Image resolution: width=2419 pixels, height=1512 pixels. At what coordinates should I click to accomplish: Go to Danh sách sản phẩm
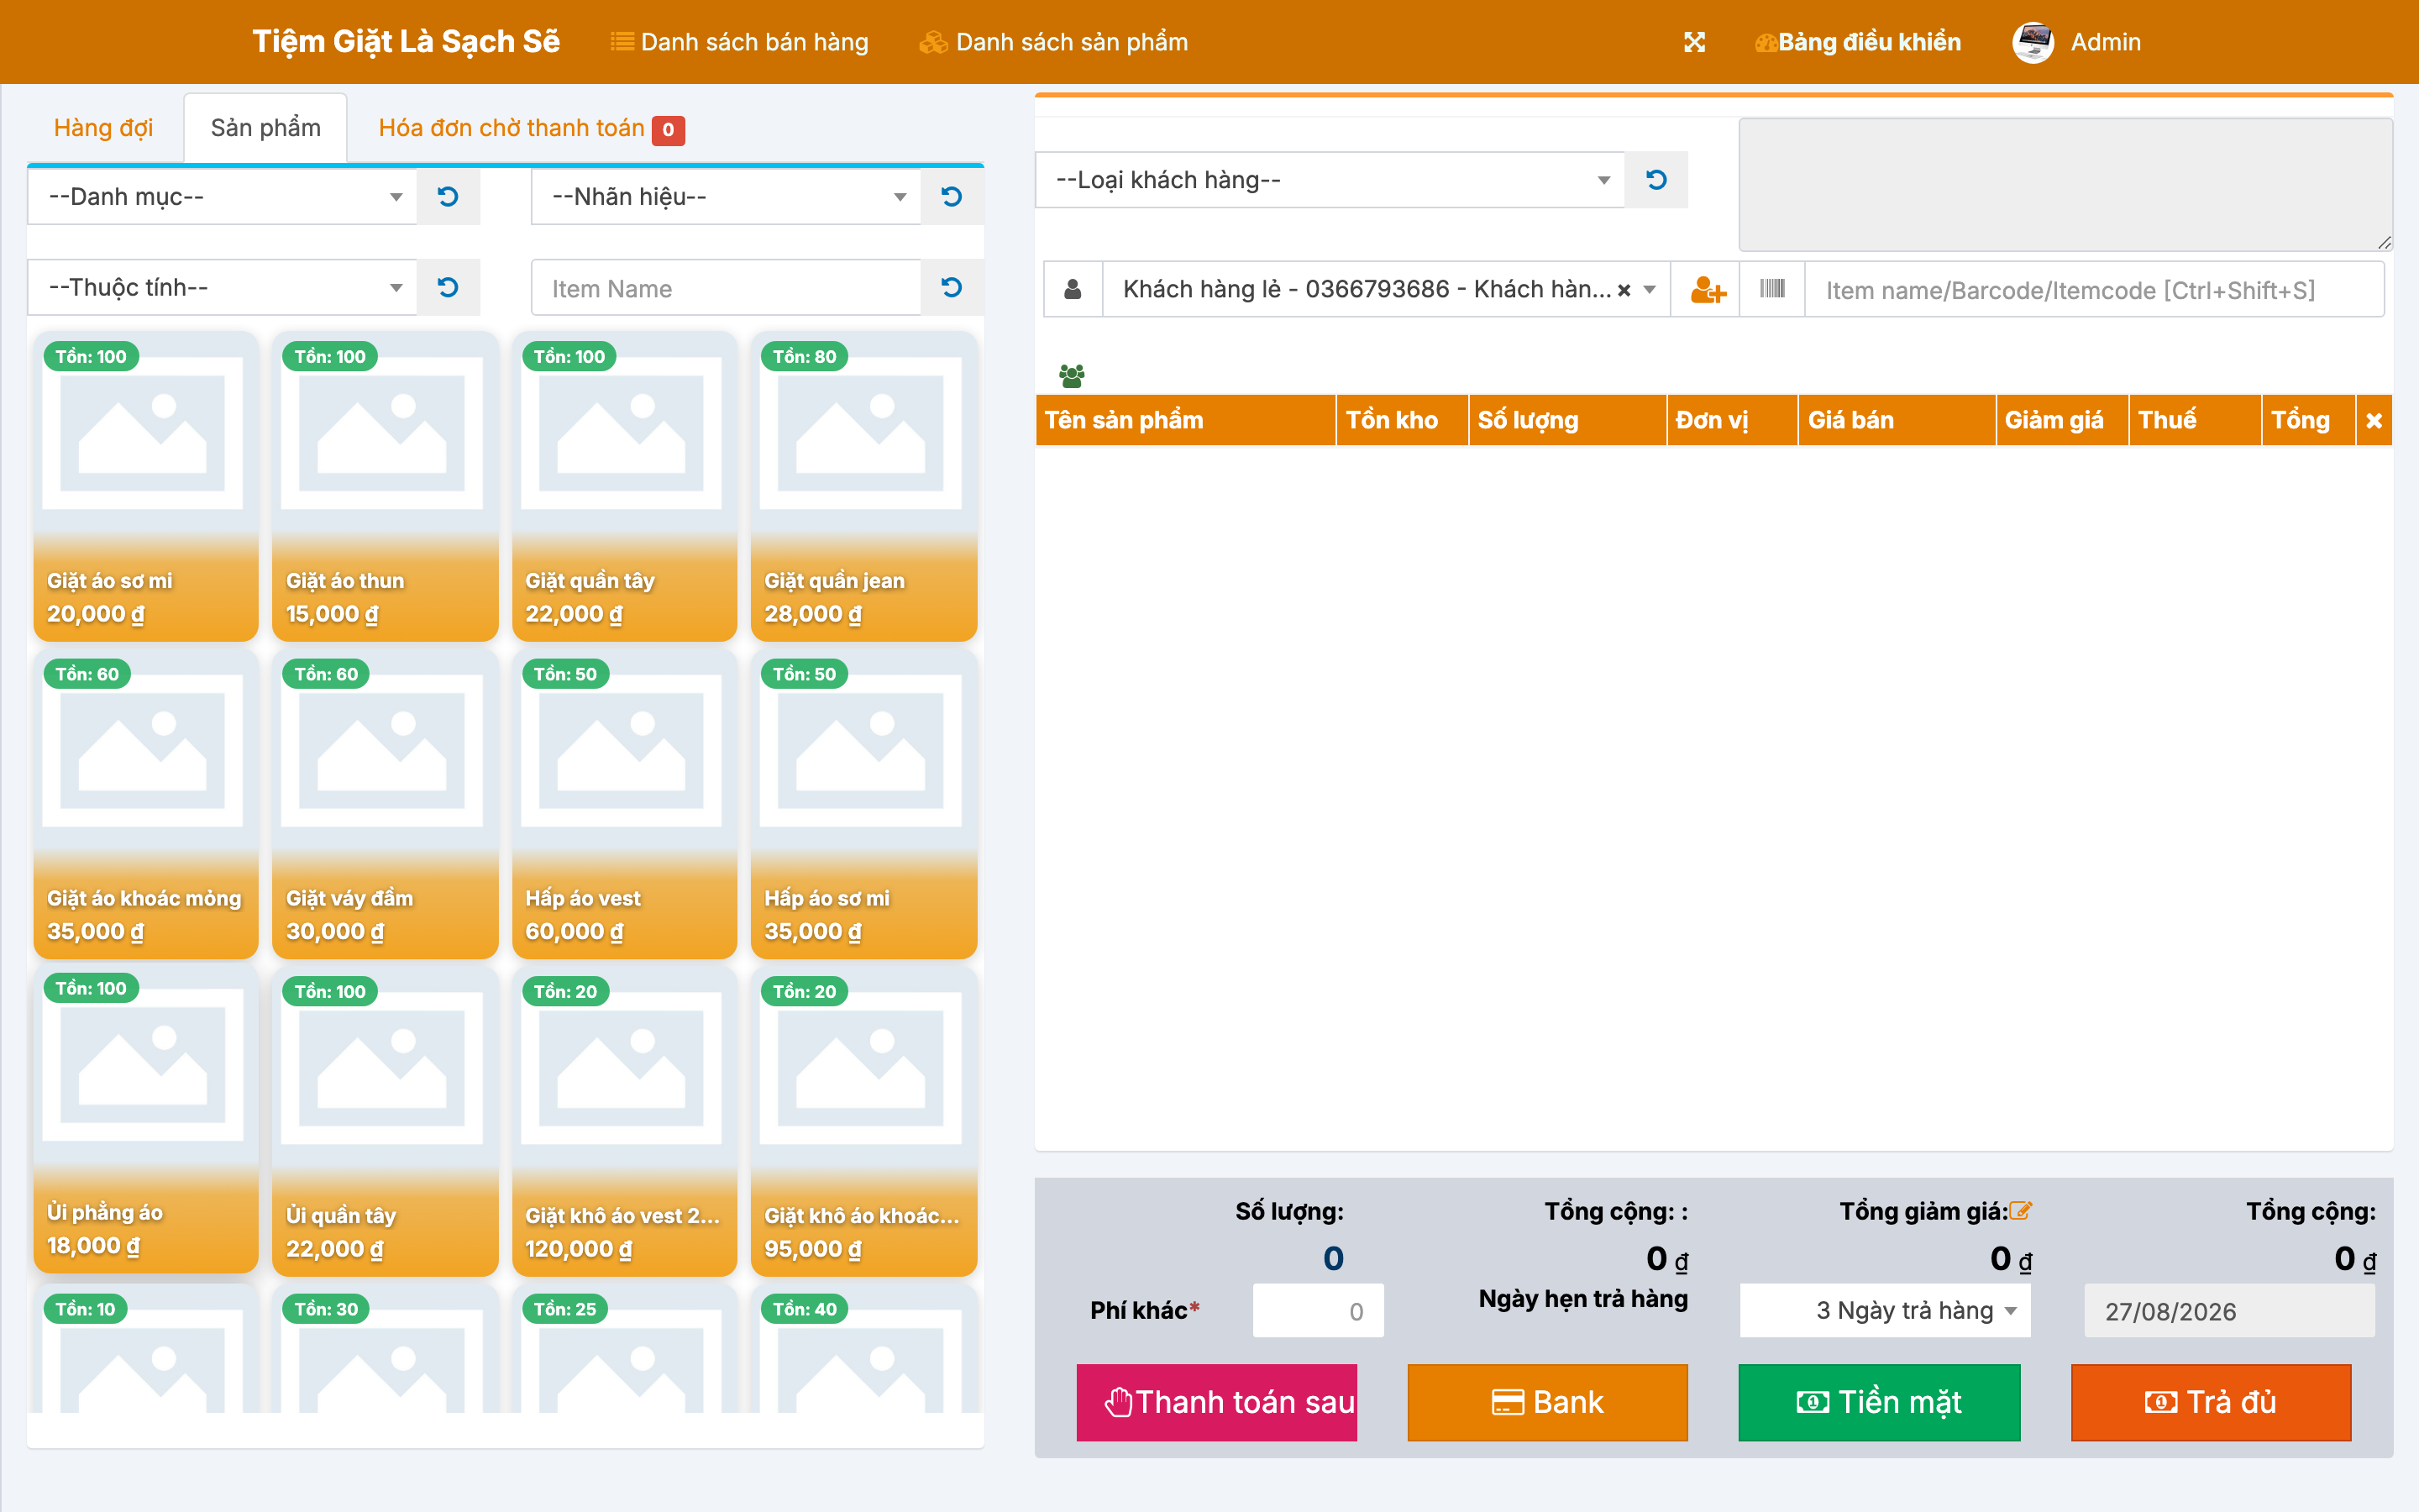coord(1053,42)
